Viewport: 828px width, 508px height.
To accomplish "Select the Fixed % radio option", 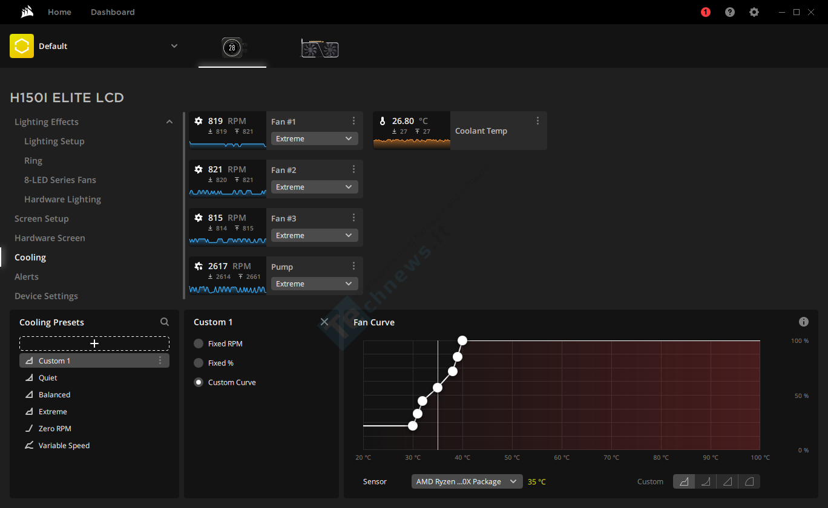I will point(199,363).
